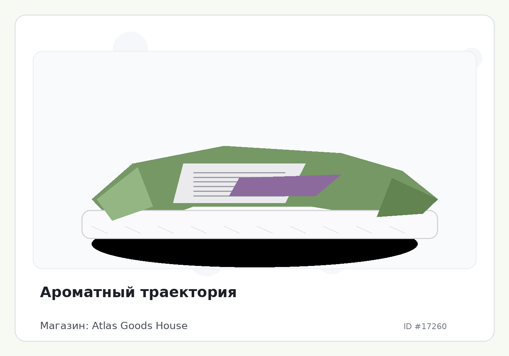Viewport: 509px width, 356px height.
Task: Click the purple color area of sticker
Action: click(x=276, y=187)
